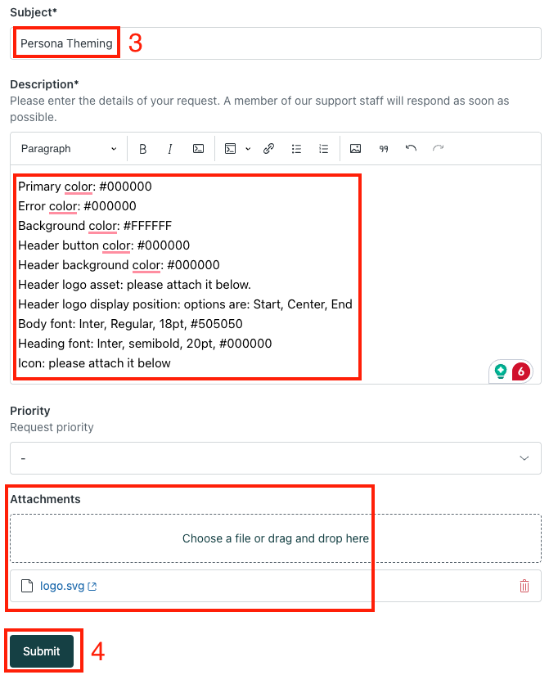Click the 'Header background color' line

click(x=119, y=265)
